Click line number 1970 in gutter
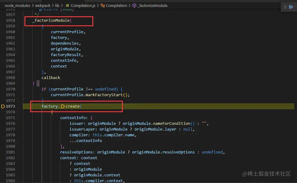This screenshot has height=183, width=297. tap(11, 89)
